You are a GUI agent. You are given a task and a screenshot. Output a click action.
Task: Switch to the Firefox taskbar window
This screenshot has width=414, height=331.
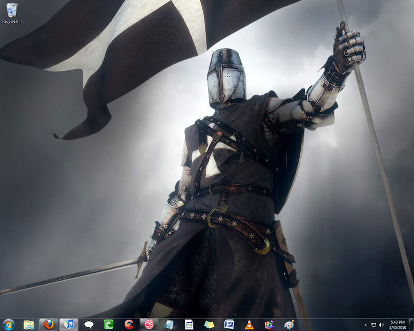tap(49, 324)
